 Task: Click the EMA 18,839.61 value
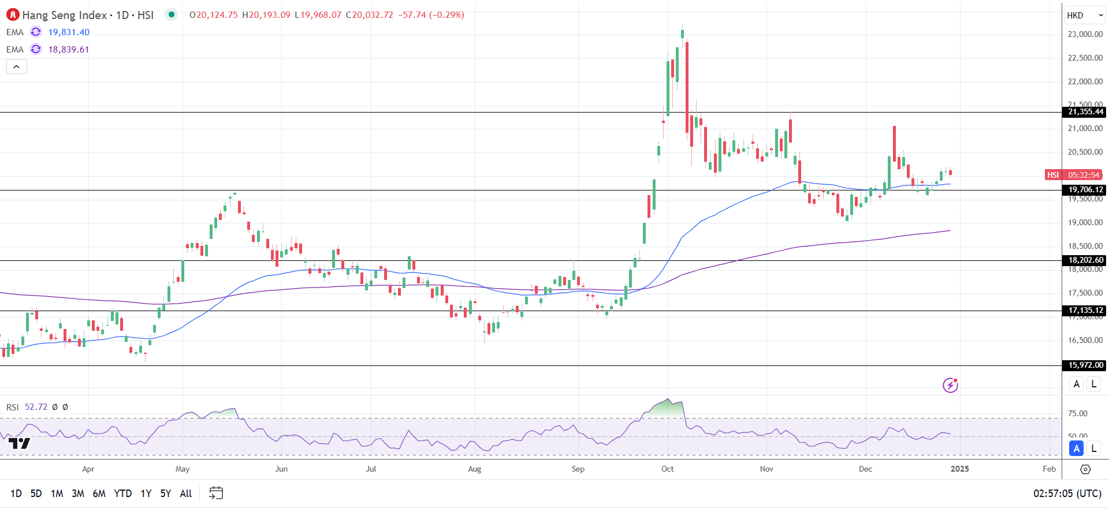(x=69, y=50)
